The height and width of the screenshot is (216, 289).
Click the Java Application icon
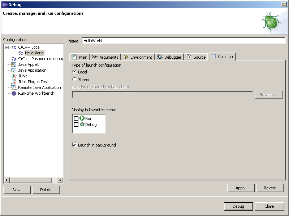click(14, 70)
